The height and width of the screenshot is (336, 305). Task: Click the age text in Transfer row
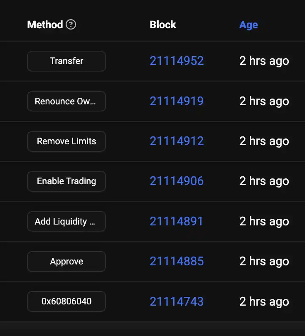pyautogui.click(x=264, y=61)
